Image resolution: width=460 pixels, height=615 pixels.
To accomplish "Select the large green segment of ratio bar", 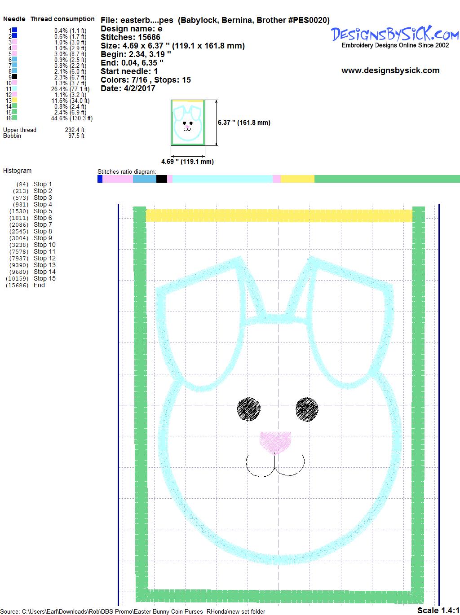I will [x=386, y=179].
